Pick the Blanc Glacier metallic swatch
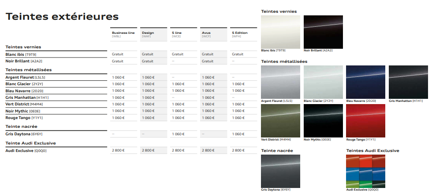The height and width of the screenshot is (195, 432). pyautogui.click(x=323, y=82)
